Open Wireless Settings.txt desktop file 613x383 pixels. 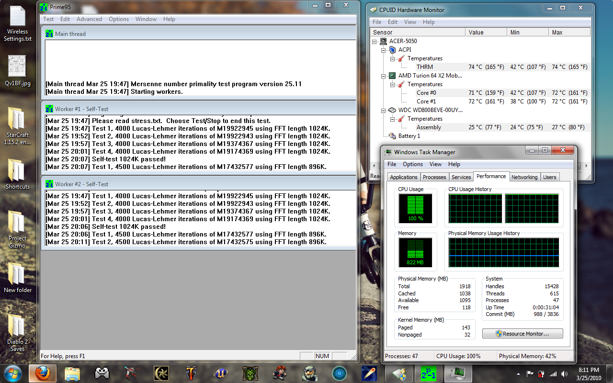click(18, 24)
